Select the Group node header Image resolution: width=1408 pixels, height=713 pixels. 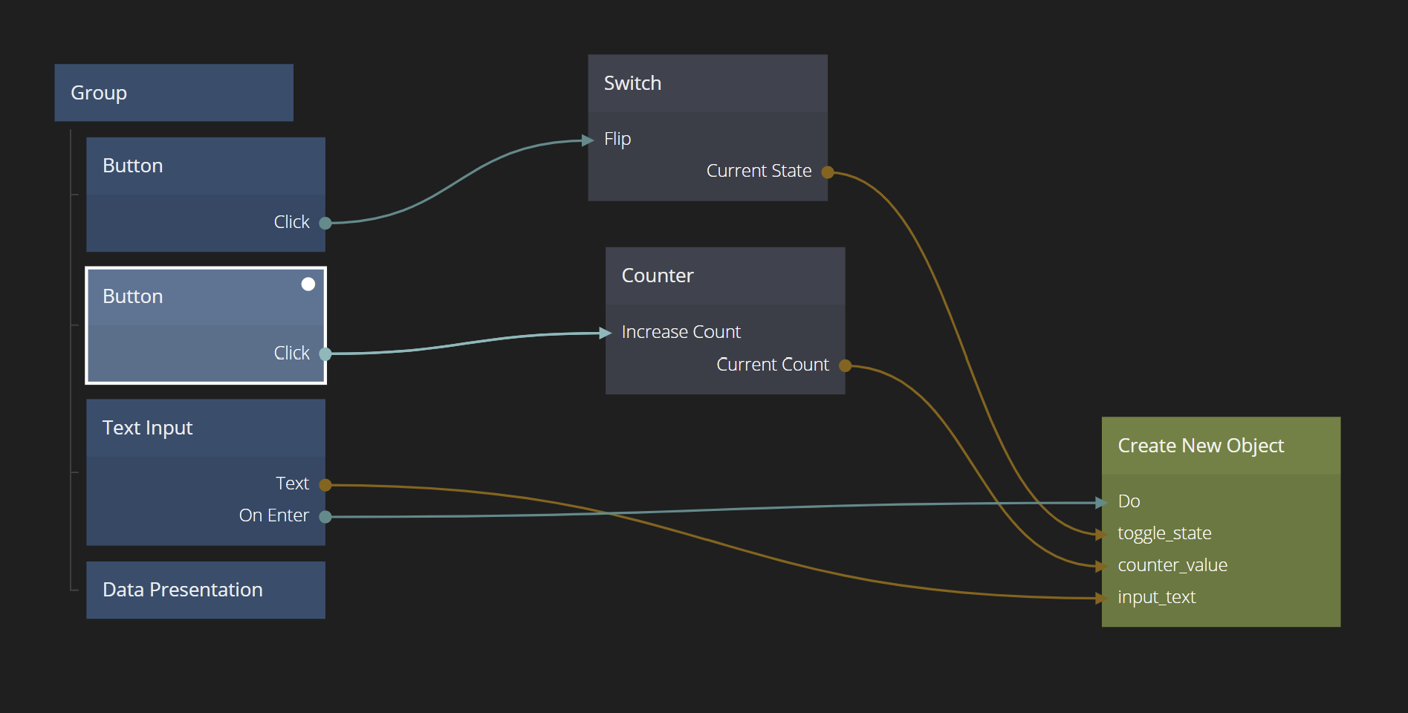[174, 93]
